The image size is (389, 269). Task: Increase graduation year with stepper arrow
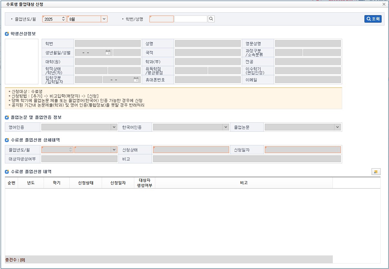(64, 18)
